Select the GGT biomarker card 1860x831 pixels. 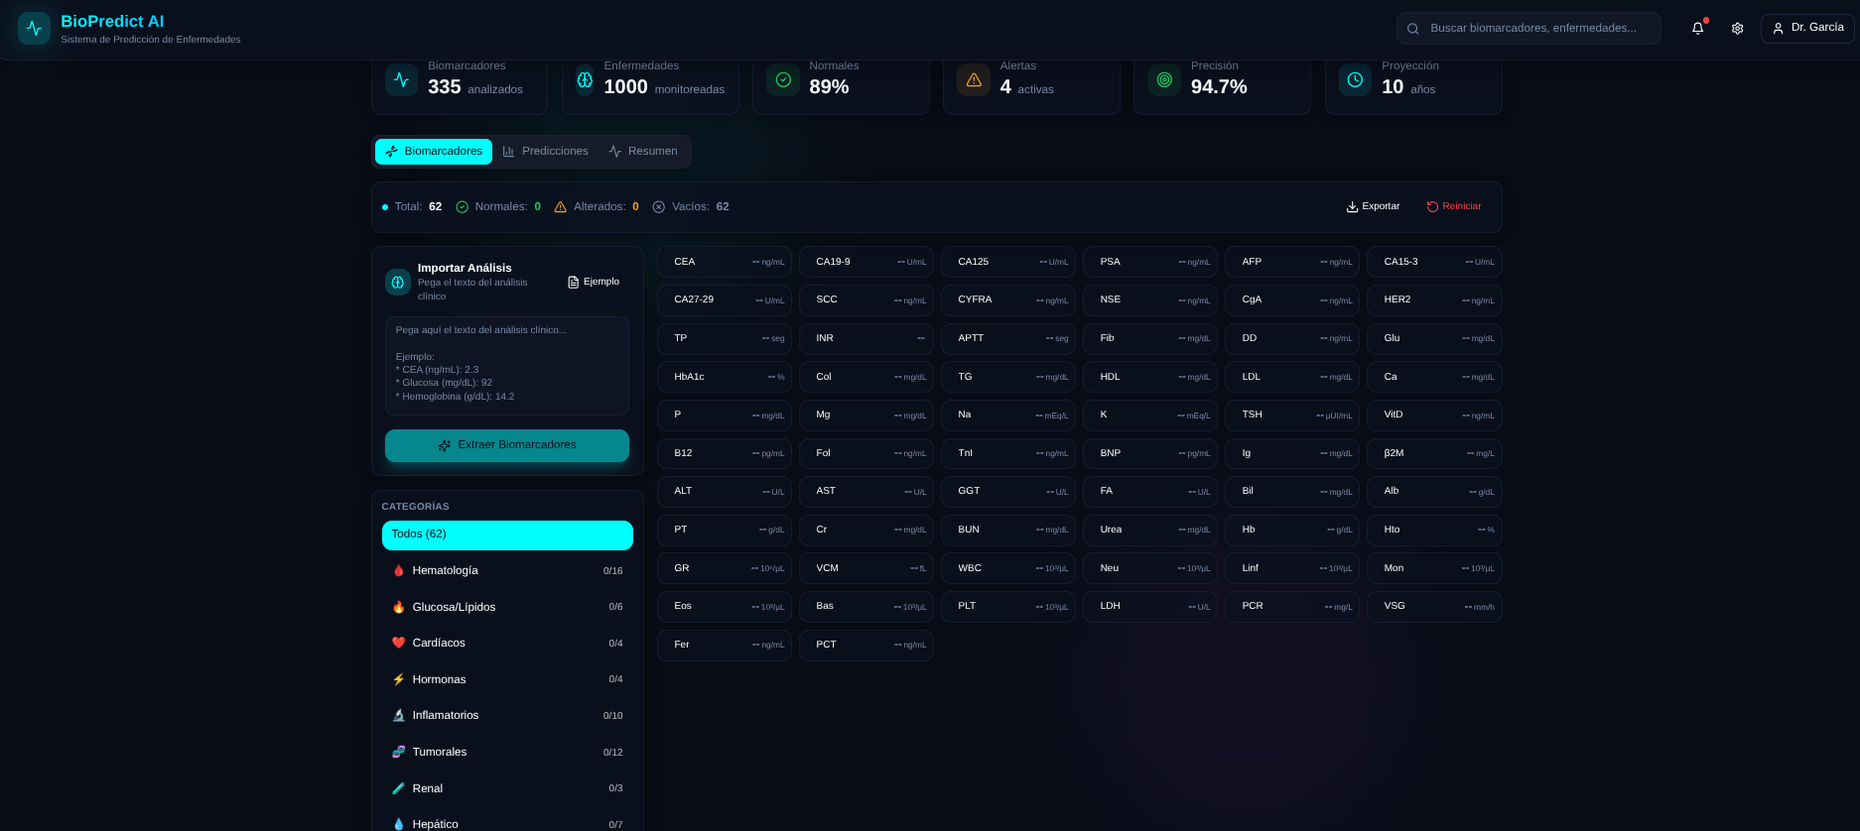point(1008,491)
